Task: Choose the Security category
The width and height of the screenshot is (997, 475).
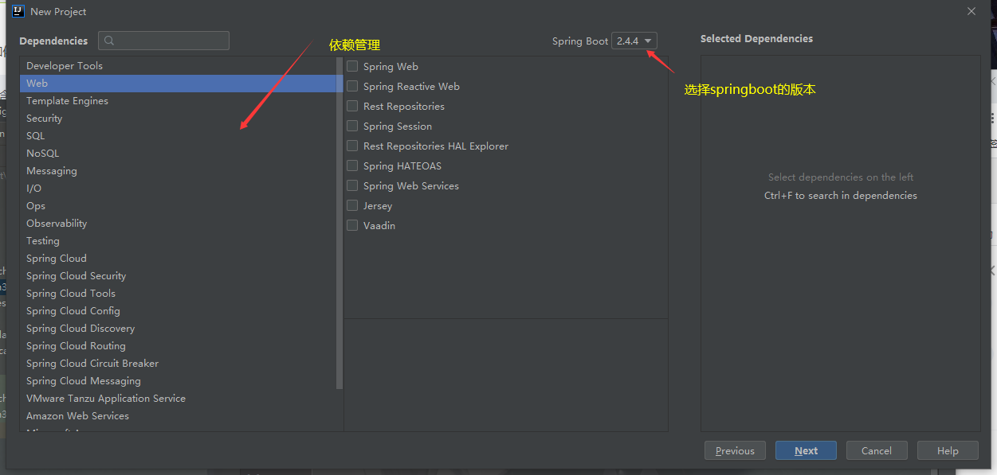Action: (179, 119)
